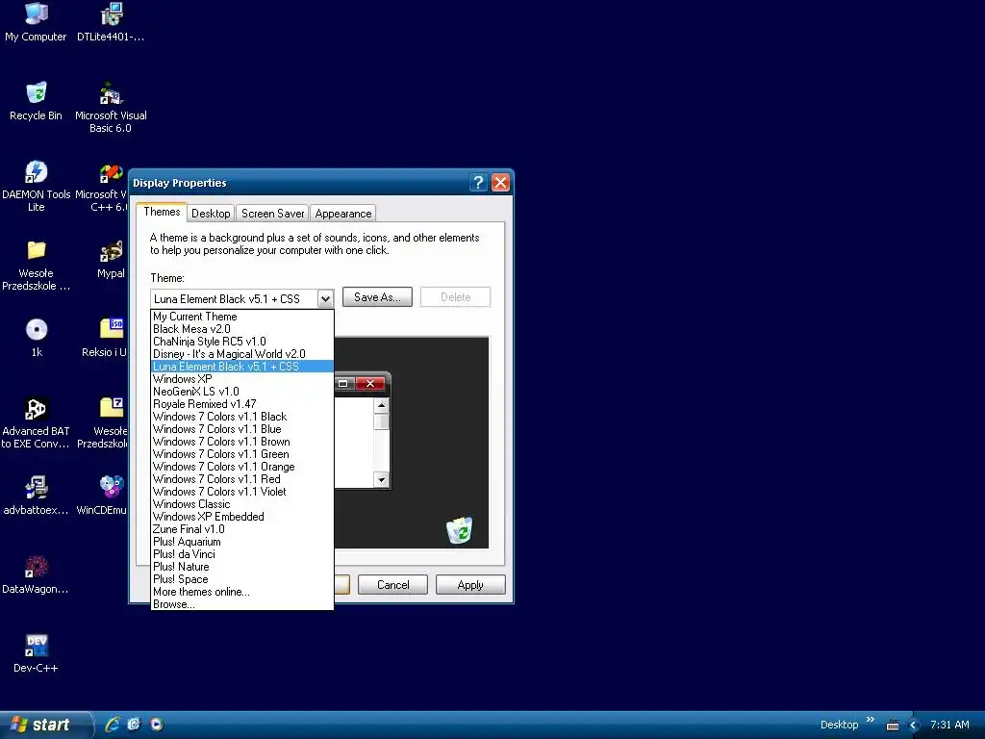Click the help question mark button

[x=478, y=183]
